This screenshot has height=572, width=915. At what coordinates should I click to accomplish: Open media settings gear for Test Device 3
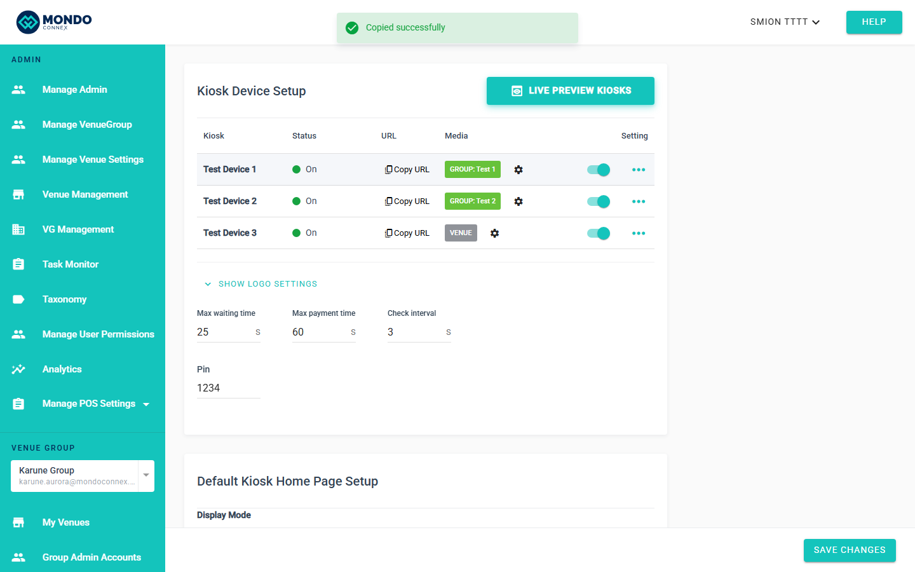point(494,233)
